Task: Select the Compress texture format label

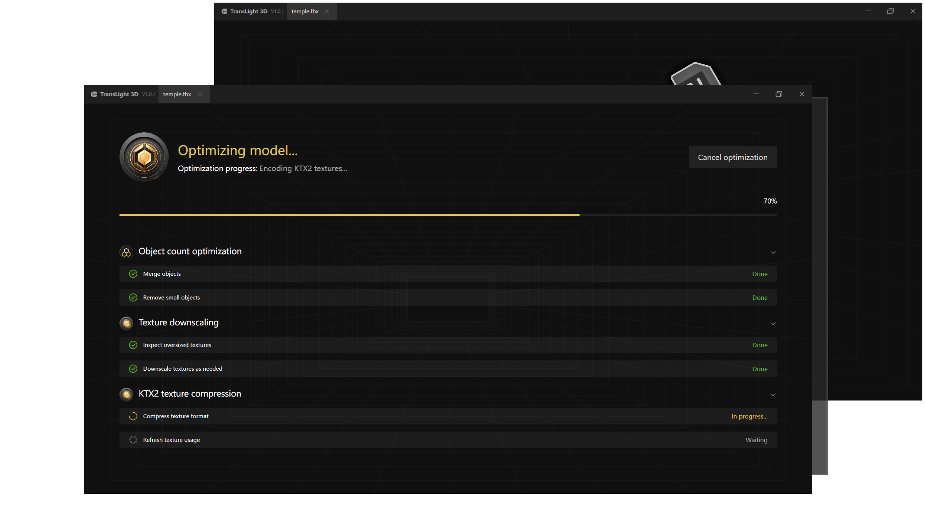Action: (176, 416)
